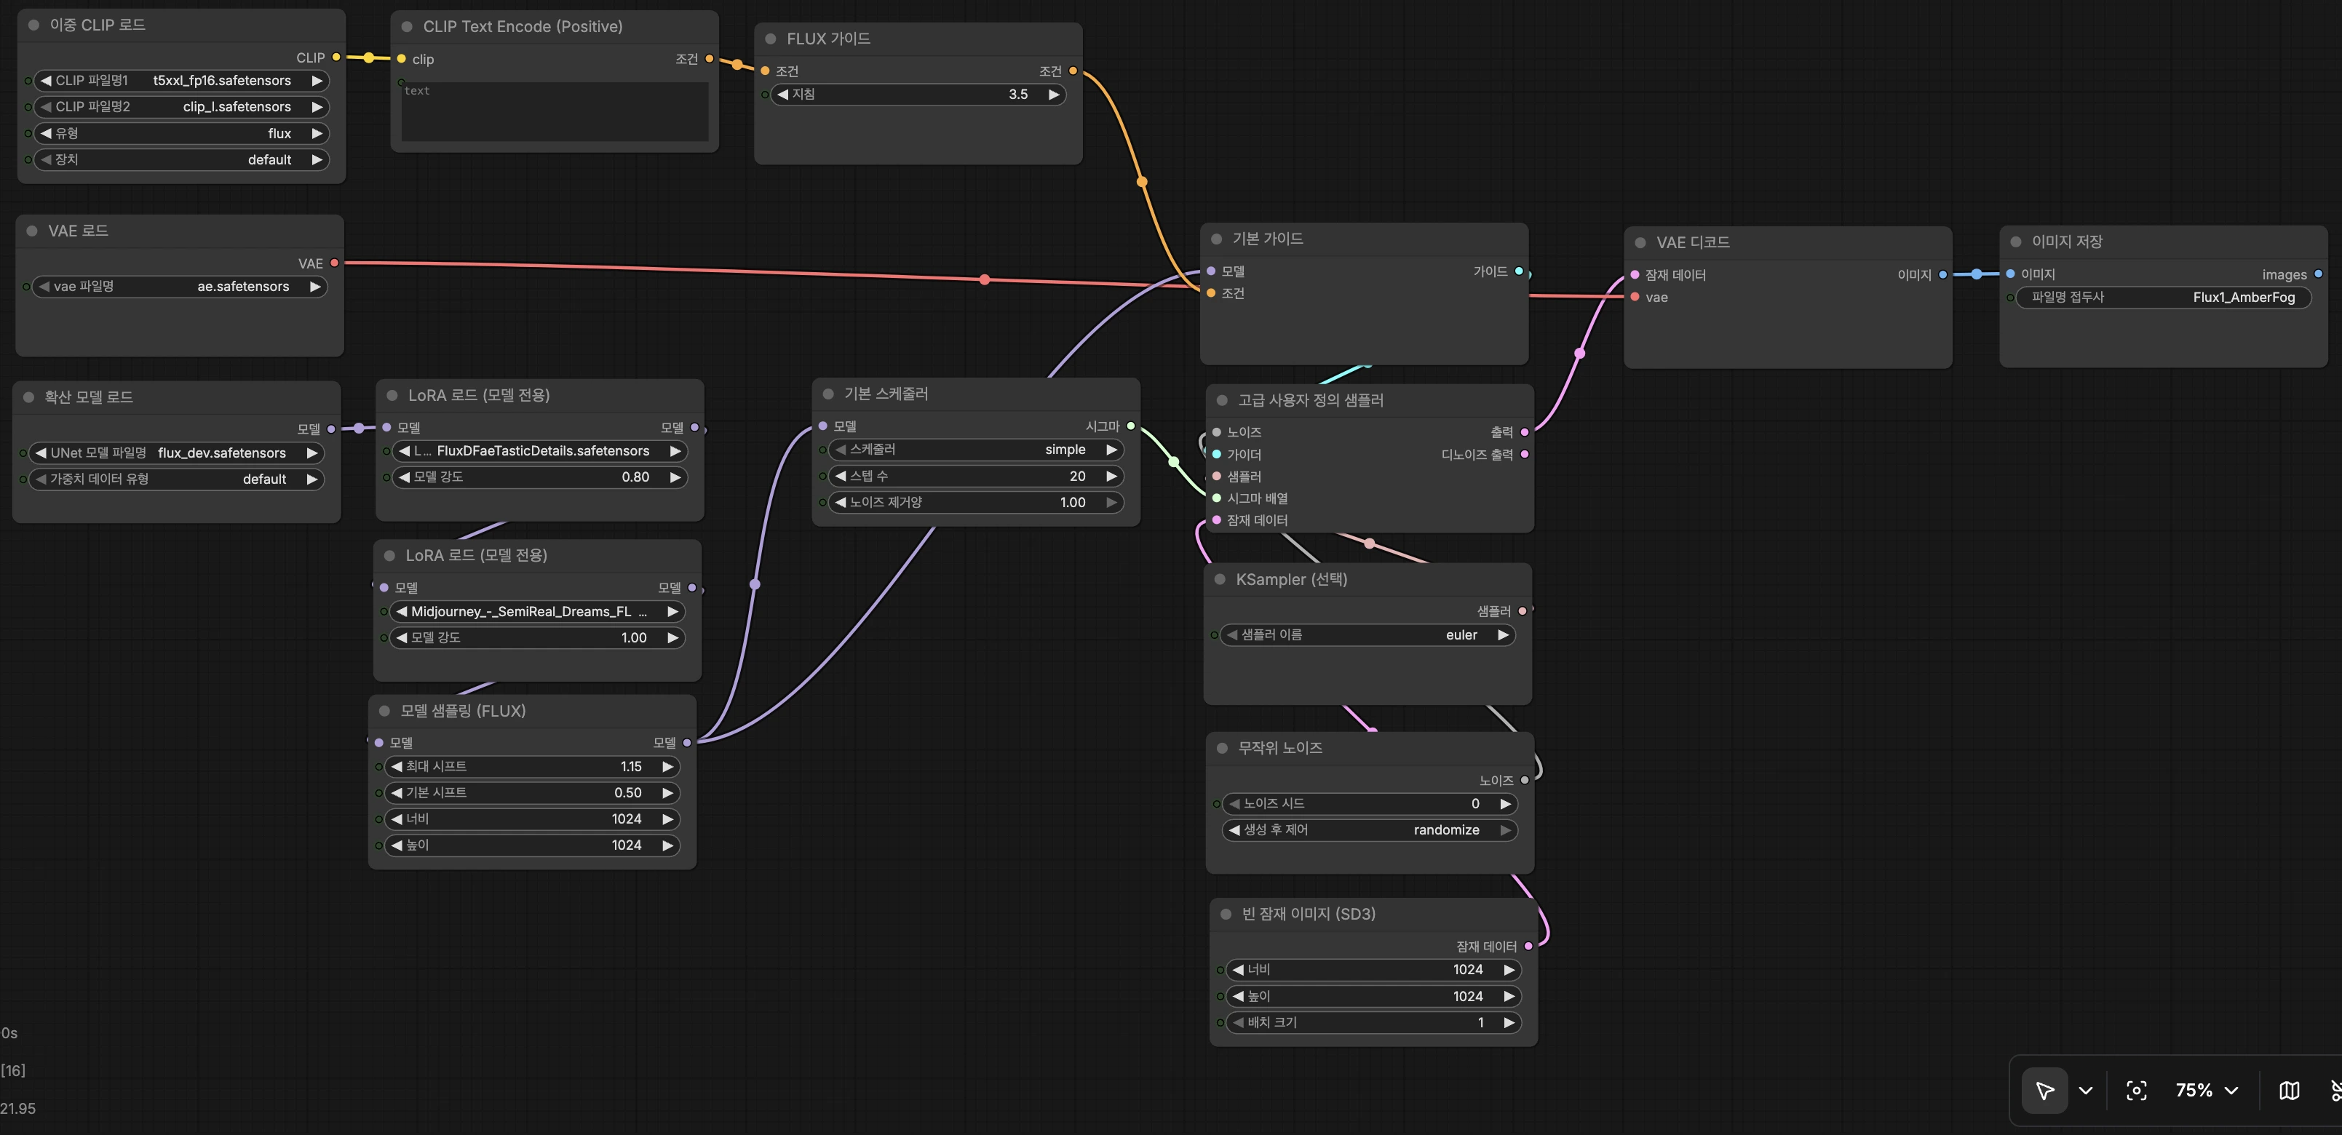Click the fit view icon
Screen dimensions: 2342x1135
pos(2137,1091)
